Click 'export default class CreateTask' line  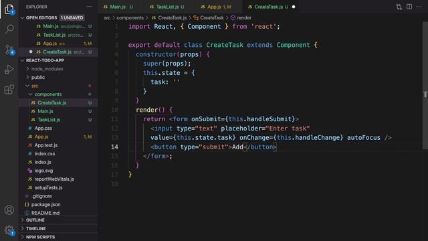tap(223, 45)
